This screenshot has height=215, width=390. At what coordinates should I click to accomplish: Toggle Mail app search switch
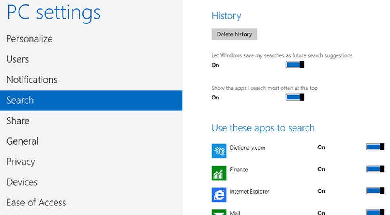pyautogui.click(x=375, y=212)
